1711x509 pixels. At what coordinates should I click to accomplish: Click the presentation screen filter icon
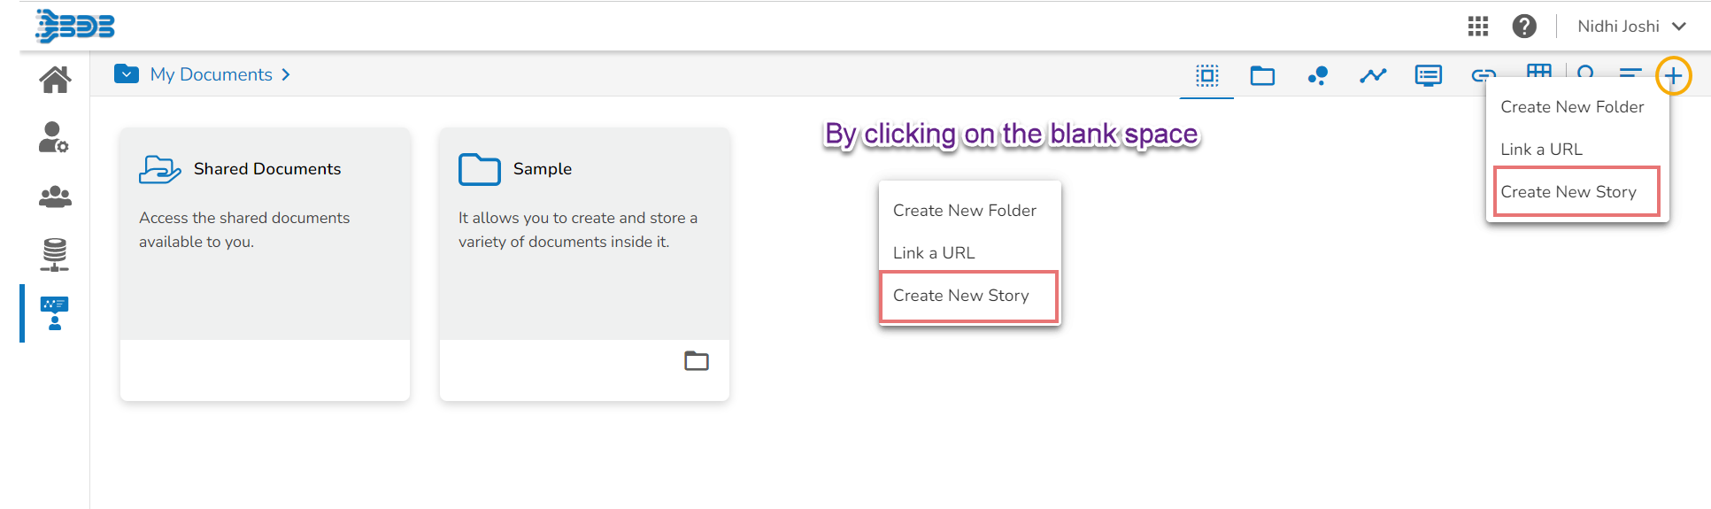(1428, 76)
